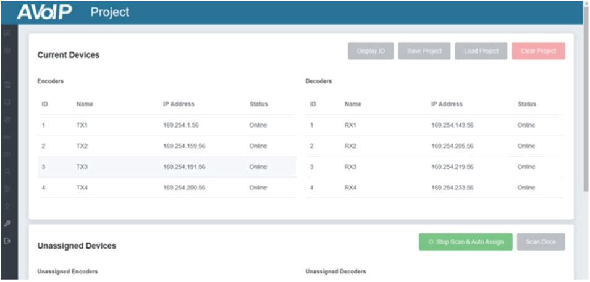Click the Load Project button

click(x=481, y=51)
